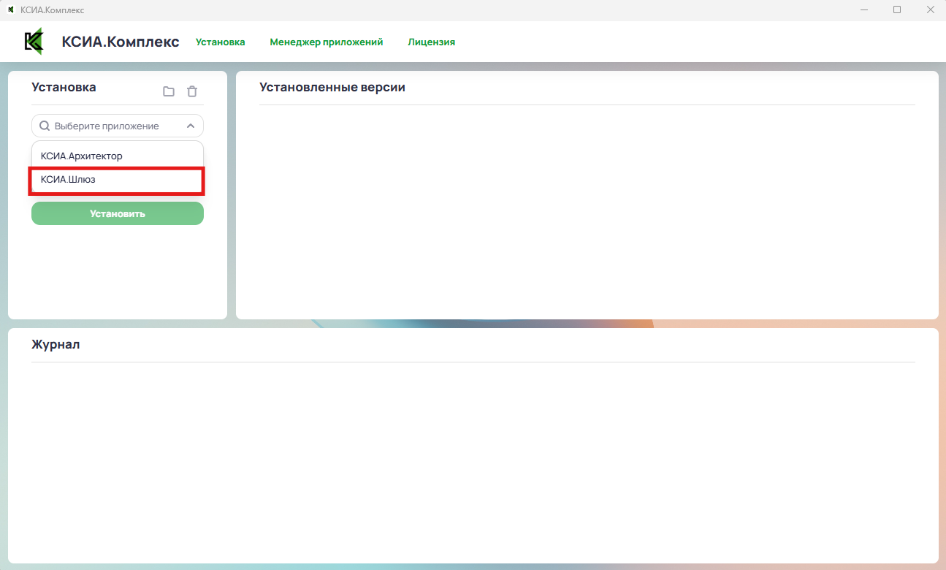This screenshot has height=570, width=946.
Task: Click the КСИА.Комплекс header title
Action: 121,42
